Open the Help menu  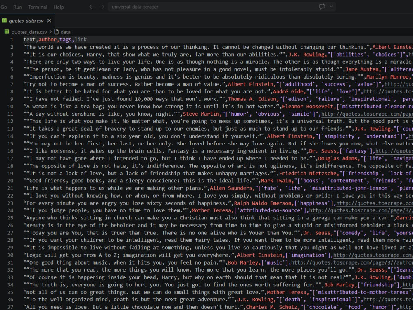[x=59, y=7]
